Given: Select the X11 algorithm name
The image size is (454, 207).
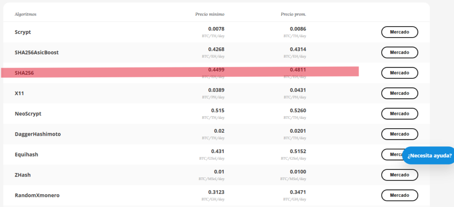Looking at the screenshot, I should [x=19, y=93].
